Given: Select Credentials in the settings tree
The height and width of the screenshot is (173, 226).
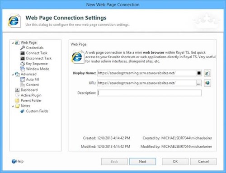Looking at the screenshot, I should coord(35,48).
